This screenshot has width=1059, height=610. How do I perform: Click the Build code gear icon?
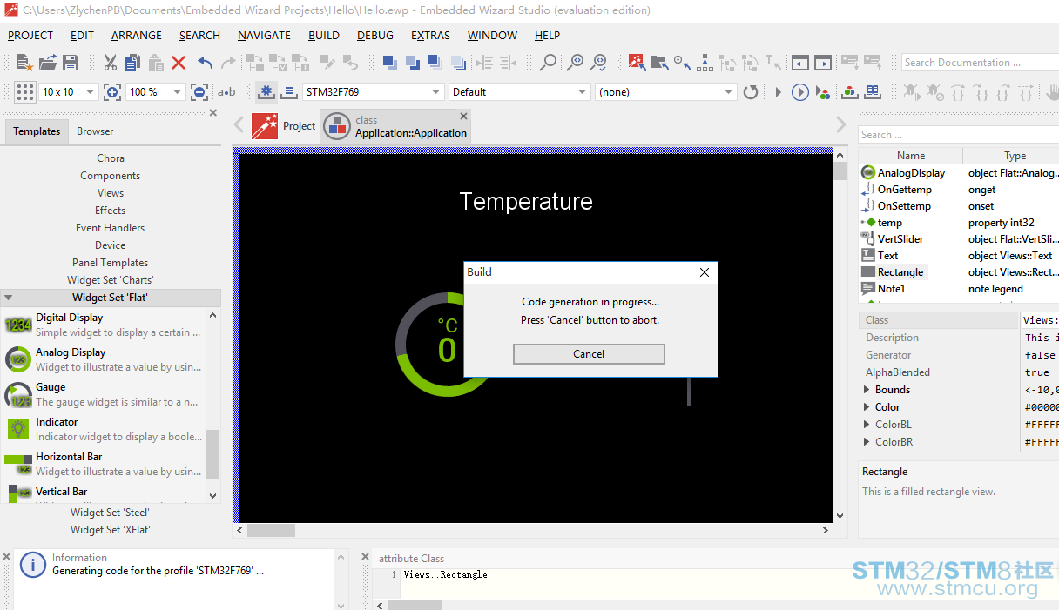(266, 92)
